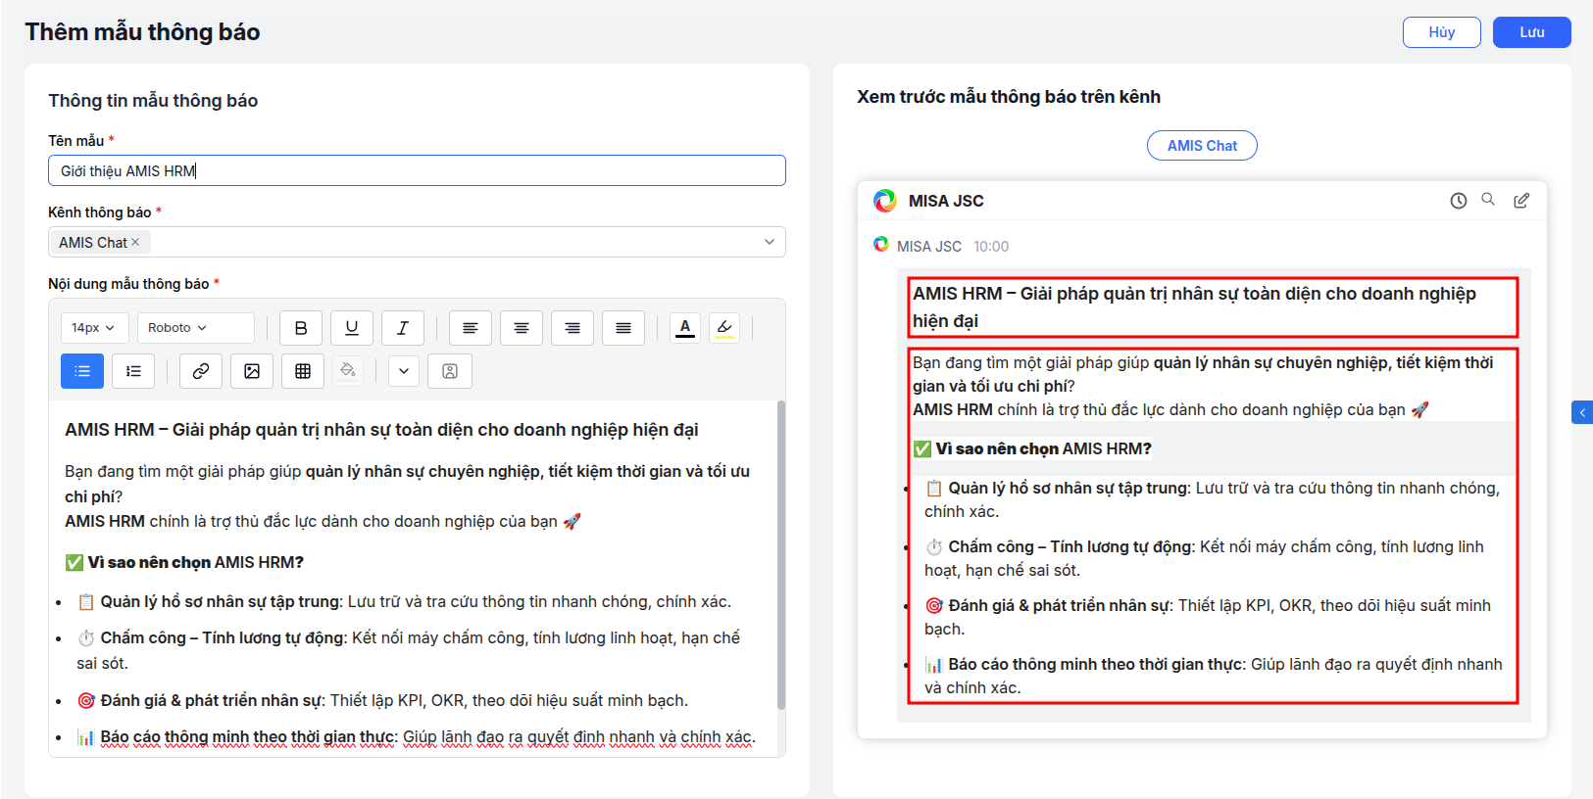
Task: Click the editor's vertical scrollbar
Action: 781,554
